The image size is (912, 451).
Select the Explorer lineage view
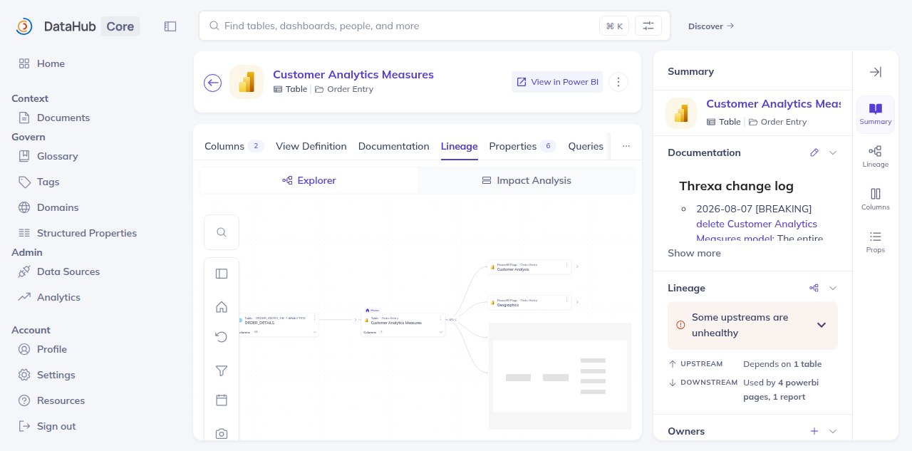click(309, 180)
